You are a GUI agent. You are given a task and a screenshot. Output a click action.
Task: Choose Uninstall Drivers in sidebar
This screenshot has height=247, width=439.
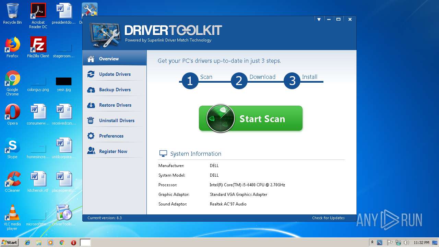tap(115, 120)
